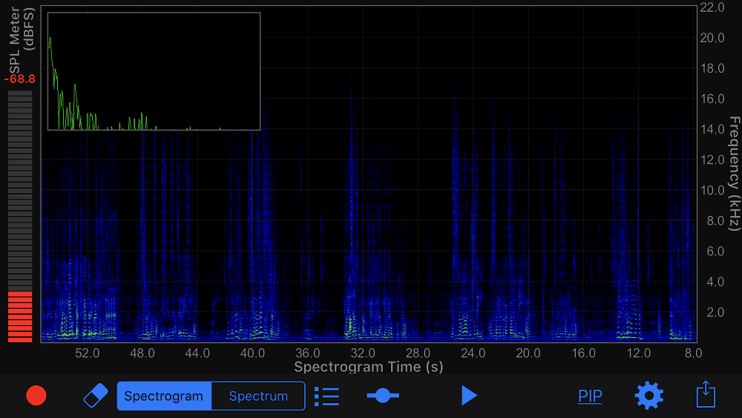The width and height of the screenshot is (742, 418).
Task: Select the Spectrogram Time (s) axis label
Action: coord(369,367)
